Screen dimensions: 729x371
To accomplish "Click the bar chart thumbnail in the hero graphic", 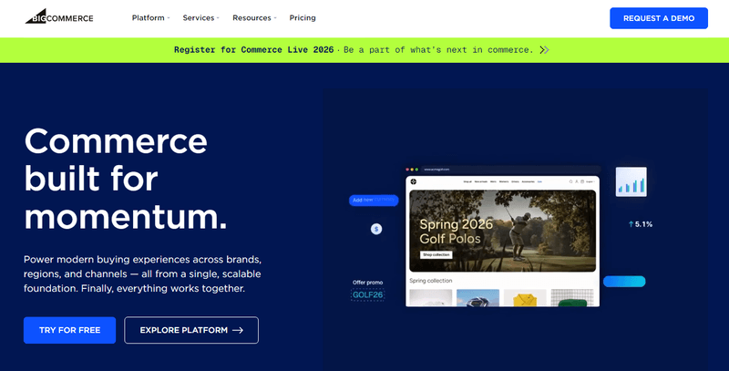I will coord(631,181).
